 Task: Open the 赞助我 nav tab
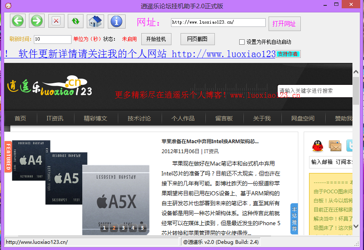pyautogui.click(x=343, y=118)
